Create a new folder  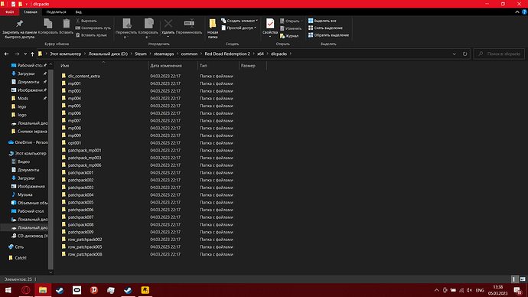[213, 28]
